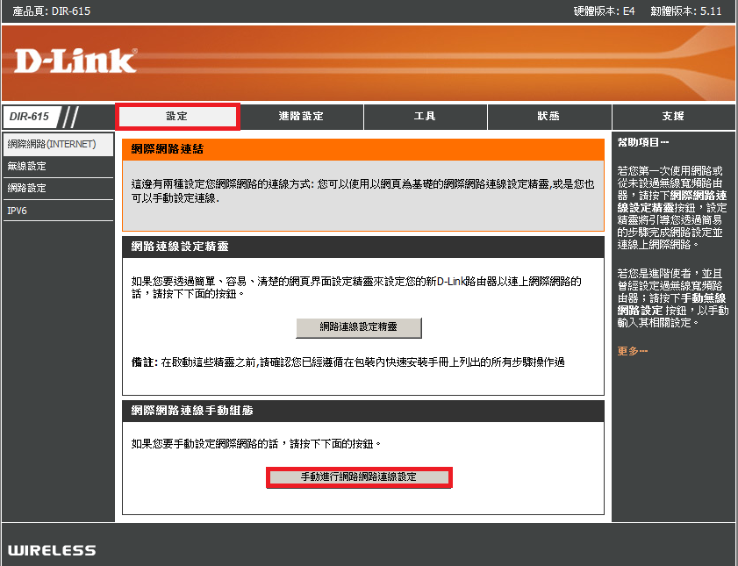This screenshot has height=566, width=738.
Task: Select the 狀態 tab
Action: 548,117
